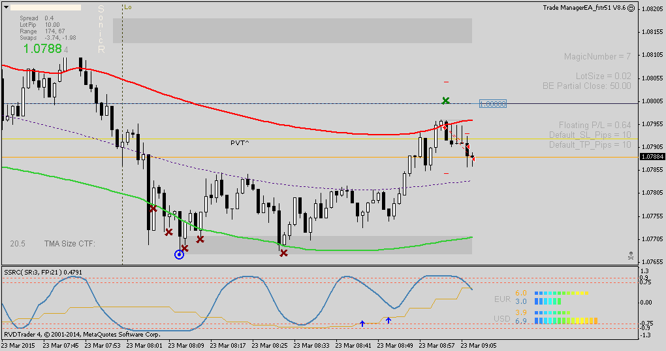666x351 pixels.
Task: Click the USD 3.9 strength bar
Action: [x=552, y=312]
